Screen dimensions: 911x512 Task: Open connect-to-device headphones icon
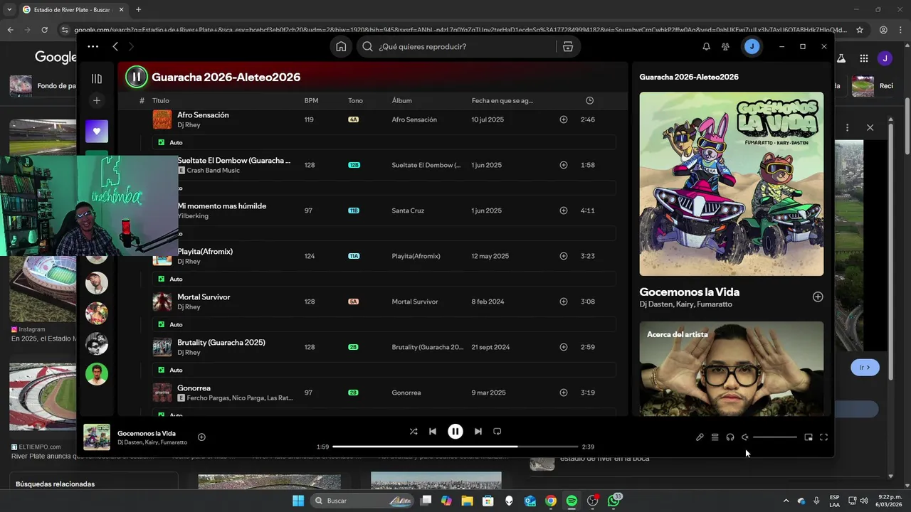click(x=730, y=437)
